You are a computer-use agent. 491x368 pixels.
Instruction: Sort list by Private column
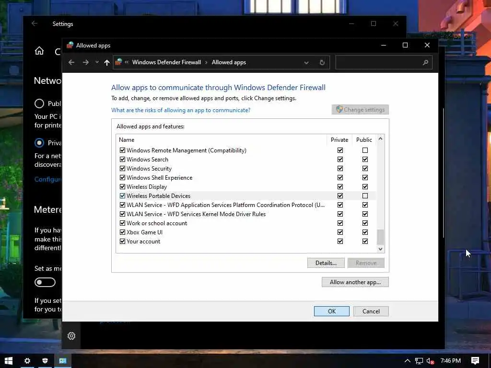(x=339, y=140)
